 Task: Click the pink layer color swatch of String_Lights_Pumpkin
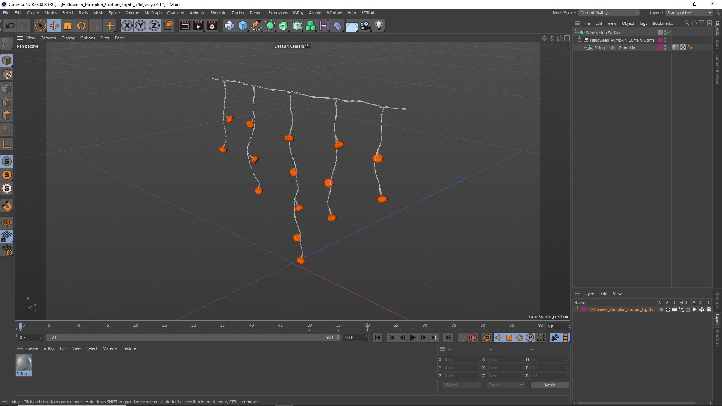tap(660, 48)
